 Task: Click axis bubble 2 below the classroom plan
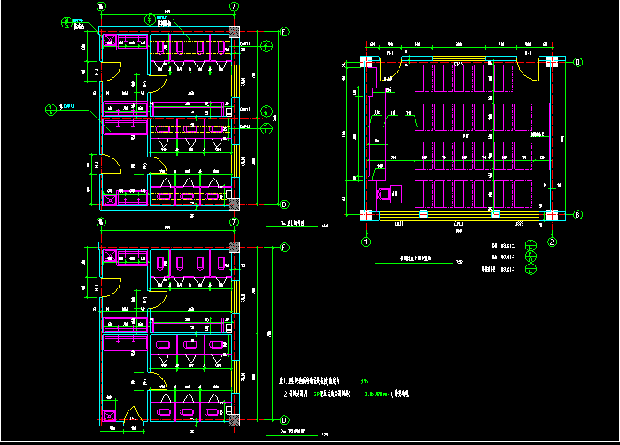551,241
